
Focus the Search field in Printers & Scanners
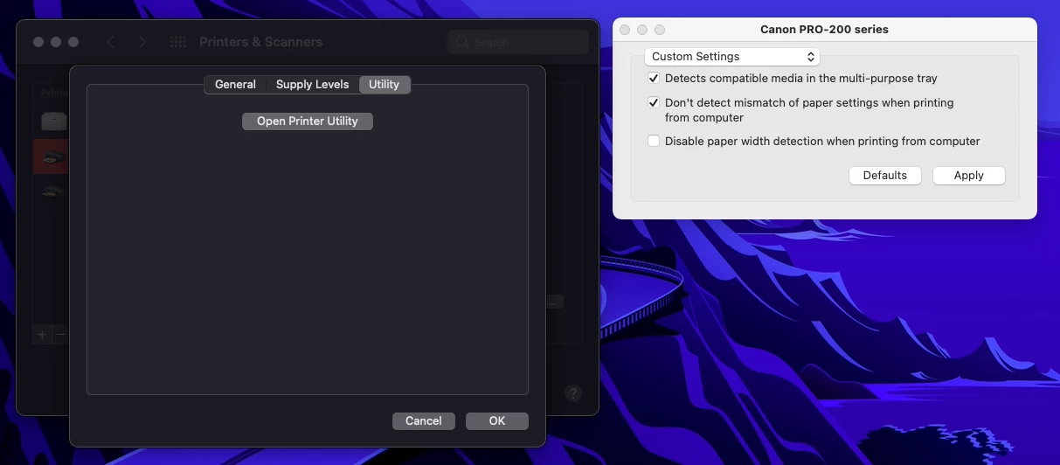tap(518, 42)
